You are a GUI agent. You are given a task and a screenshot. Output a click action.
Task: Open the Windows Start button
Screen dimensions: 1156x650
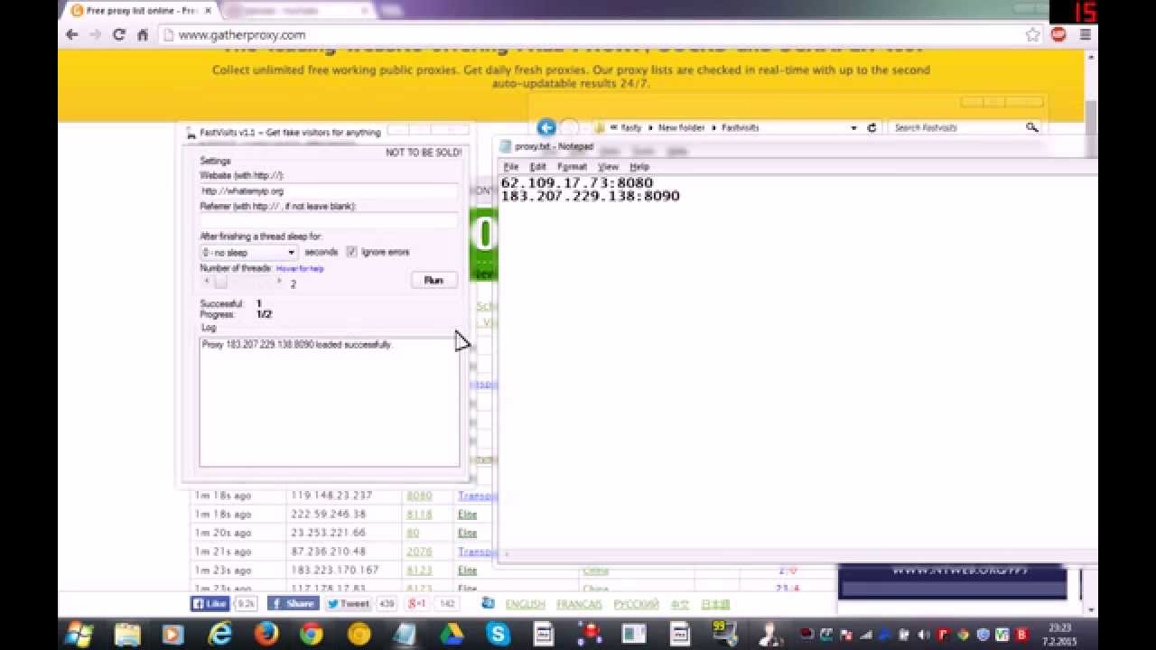click(x=79, y=634)
